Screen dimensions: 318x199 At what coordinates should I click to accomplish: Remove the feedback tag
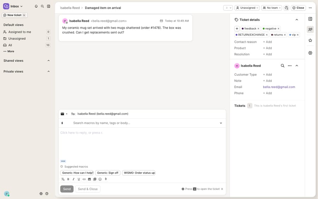coord(258,29)
